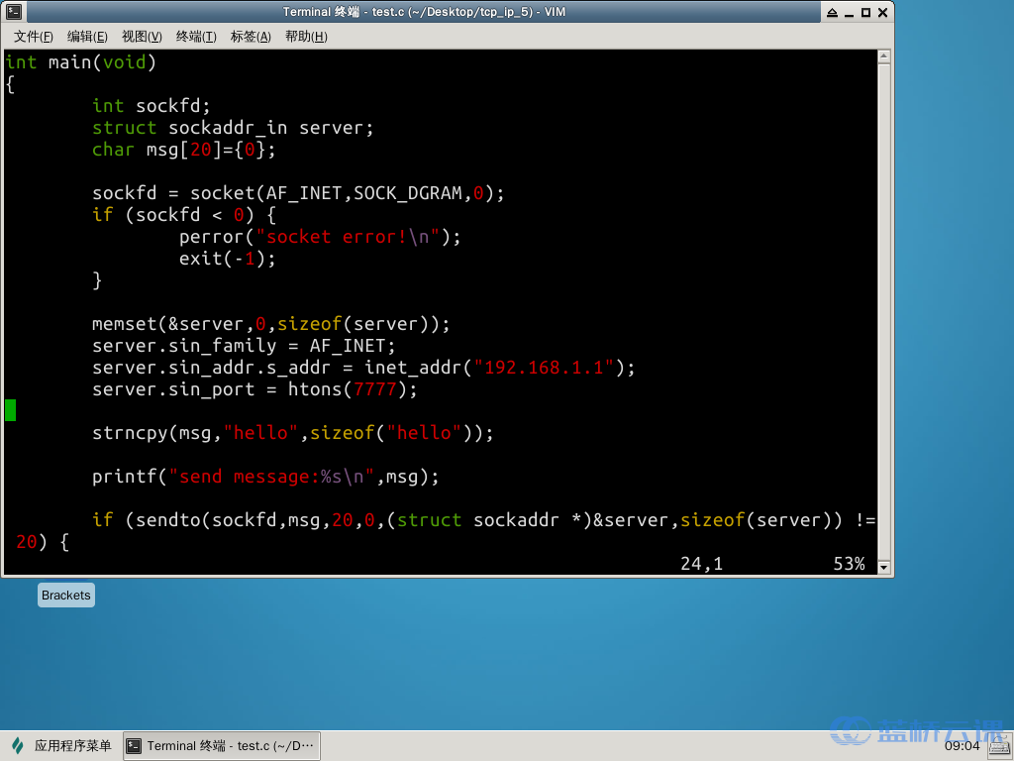1014x761 pixels.
Task: Click on 'server.sin_family = AF_INET;' line
Action: pos(244,346)
